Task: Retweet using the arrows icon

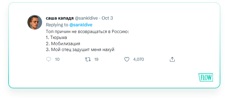Action: pyautogui.click(x=88, y=59)
